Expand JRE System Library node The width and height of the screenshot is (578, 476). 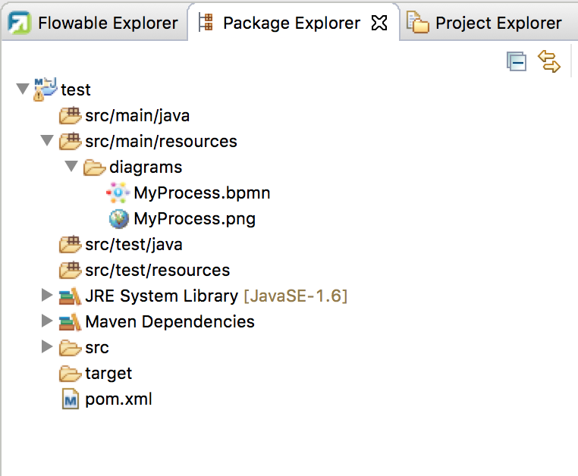click(x=47, y=296)
